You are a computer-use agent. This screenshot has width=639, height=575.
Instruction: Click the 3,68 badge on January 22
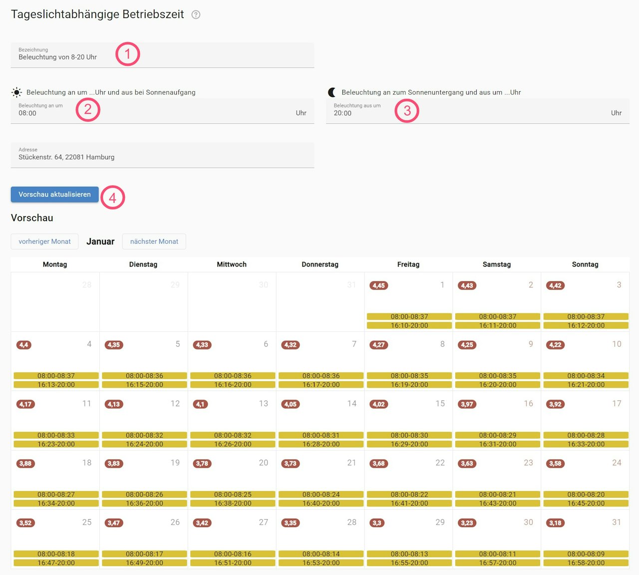pyautogui.click(x=379, y=464)
